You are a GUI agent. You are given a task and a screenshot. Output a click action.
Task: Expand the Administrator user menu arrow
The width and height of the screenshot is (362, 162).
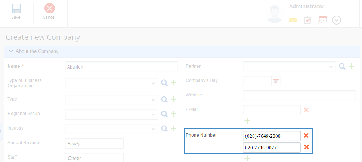(337, 20)
